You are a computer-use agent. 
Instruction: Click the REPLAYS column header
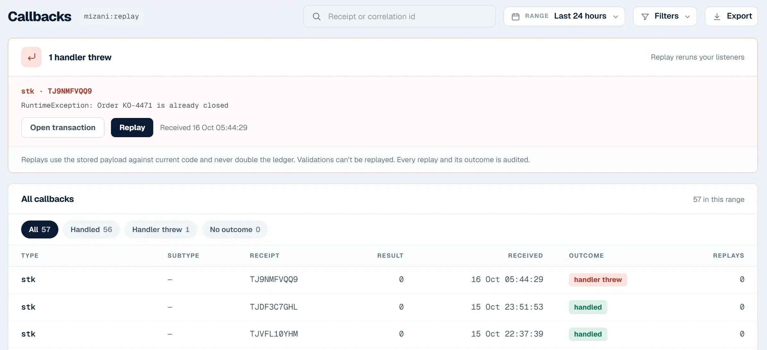coord(729,255)
